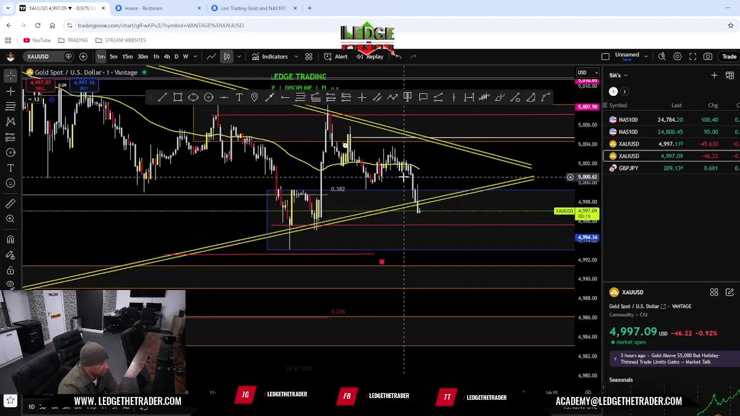Viewport: 740px width, 416px height.
Task: Open emoji icons tool in left sidebar
Action: coord(10,183)
